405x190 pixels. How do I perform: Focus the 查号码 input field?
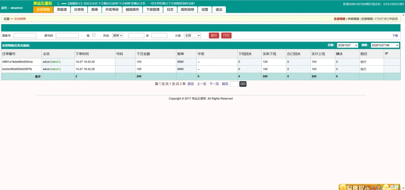coord(67,35)
